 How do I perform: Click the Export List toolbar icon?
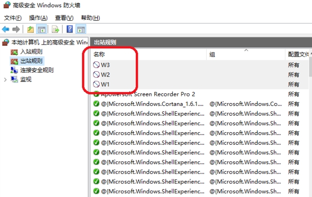click(55, 30)
